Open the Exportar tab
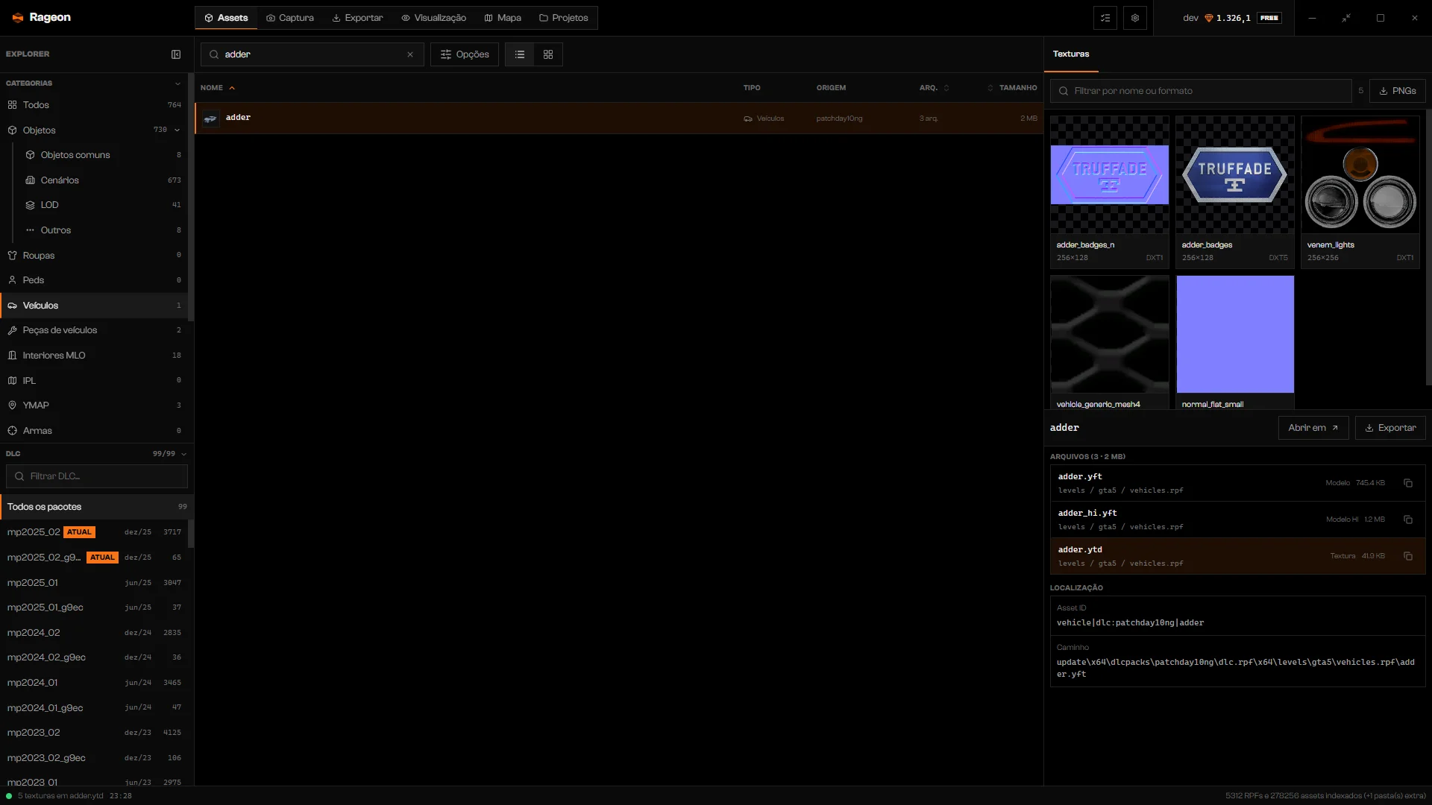Screen dimensions: 1432x805 coord(357,18)
